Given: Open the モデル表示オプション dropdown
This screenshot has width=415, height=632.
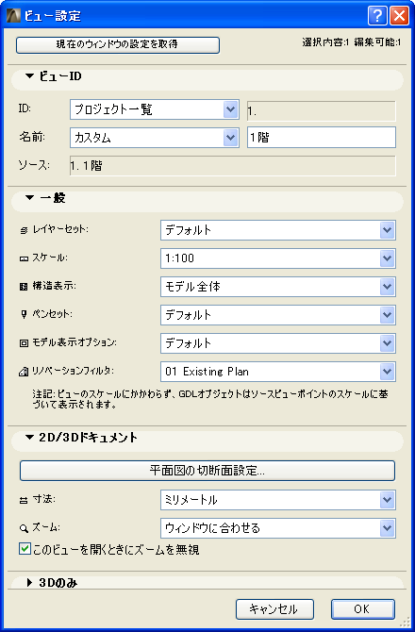Looking at the screenshot, I should [278, 343].
